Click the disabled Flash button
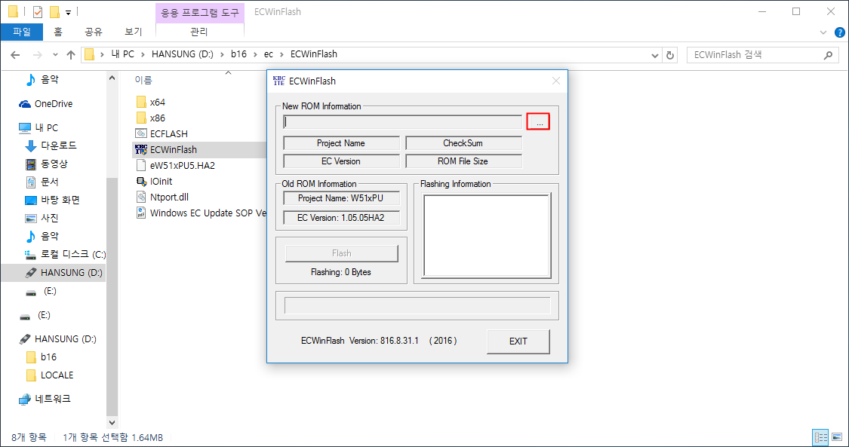This screenshot has height=447, width=849. pos(342,253)
